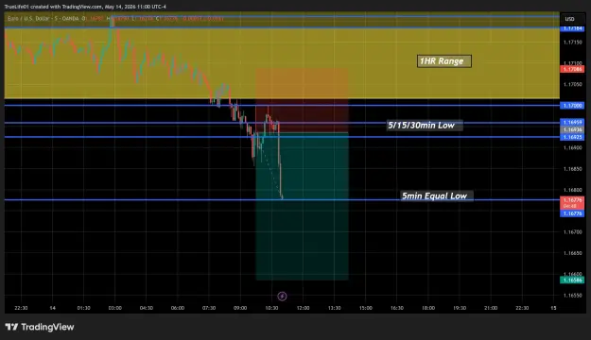Click the 1.17050 price scale value
Viewport: 591px width, 340px height.
572,84
